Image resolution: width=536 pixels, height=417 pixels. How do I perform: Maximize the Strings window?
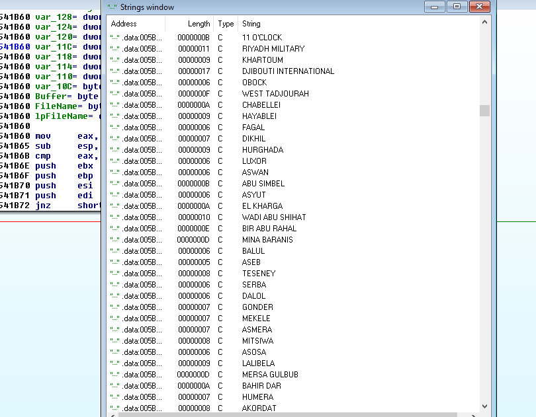click(x=456, y=7)
